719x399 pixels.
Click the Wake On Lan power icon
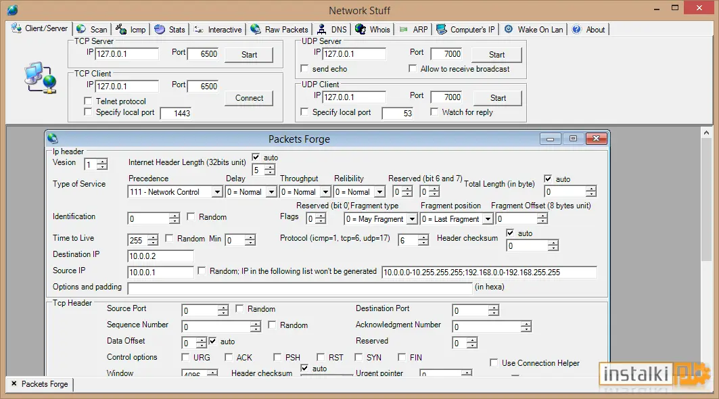point(509,29)
